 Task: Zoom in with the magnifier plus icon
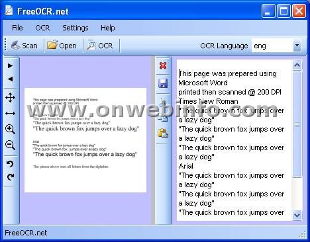(x=10, y=129)
